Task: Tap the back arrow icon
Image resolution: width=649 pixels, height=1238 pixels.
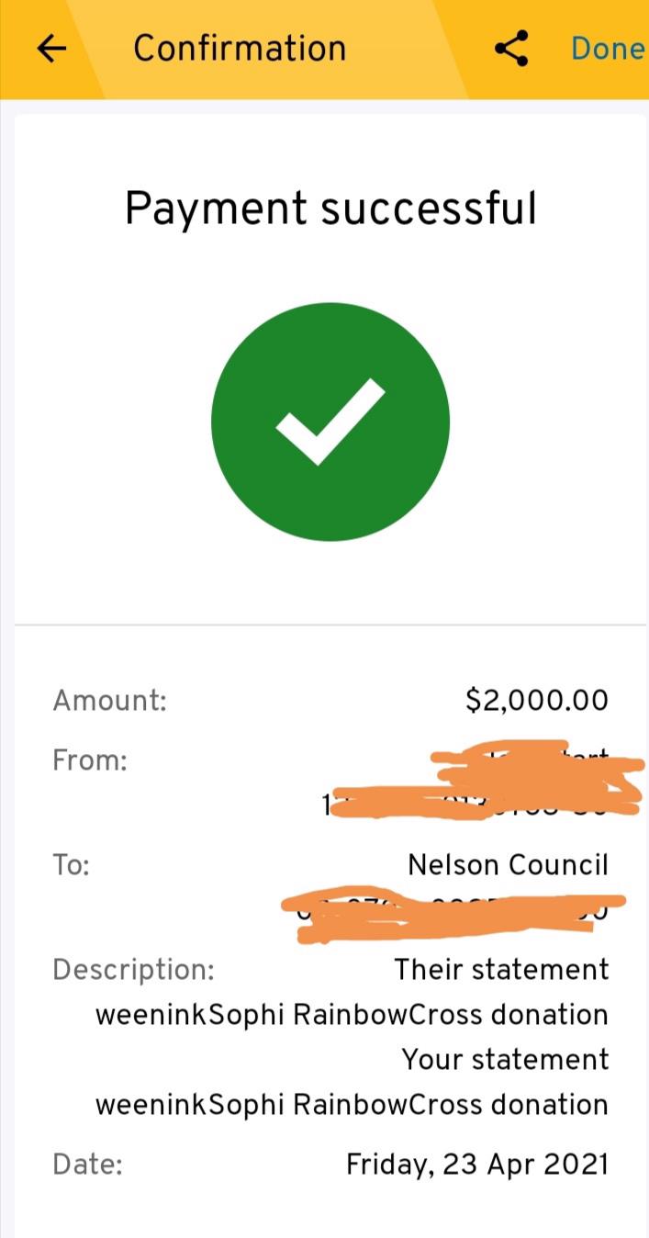Action: click(52, 49)
